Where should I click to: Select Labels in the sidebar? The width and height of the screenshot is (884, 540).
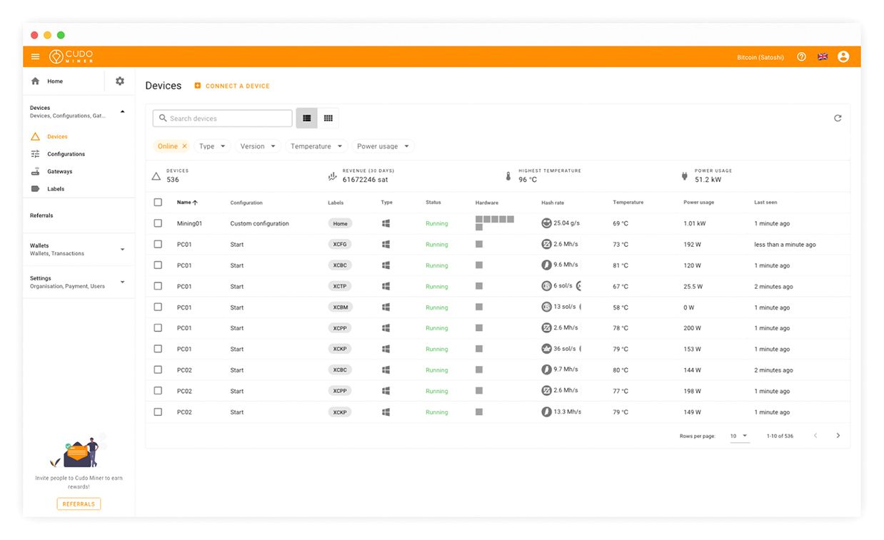tap(54, 188)
